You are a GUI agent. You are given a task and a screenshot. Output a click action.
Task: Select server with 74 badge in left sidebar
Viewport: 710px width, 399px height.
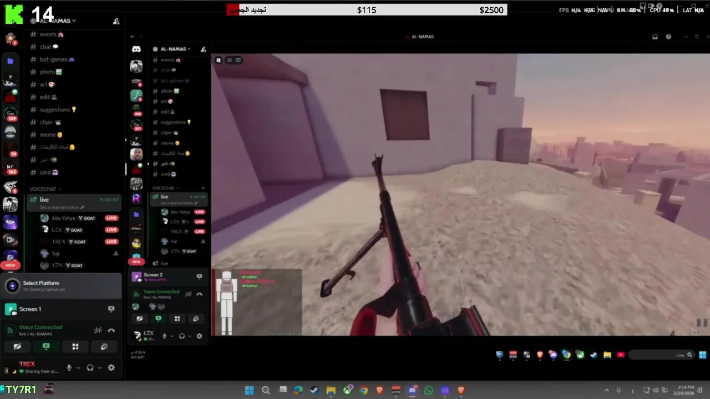click(10, 150)
